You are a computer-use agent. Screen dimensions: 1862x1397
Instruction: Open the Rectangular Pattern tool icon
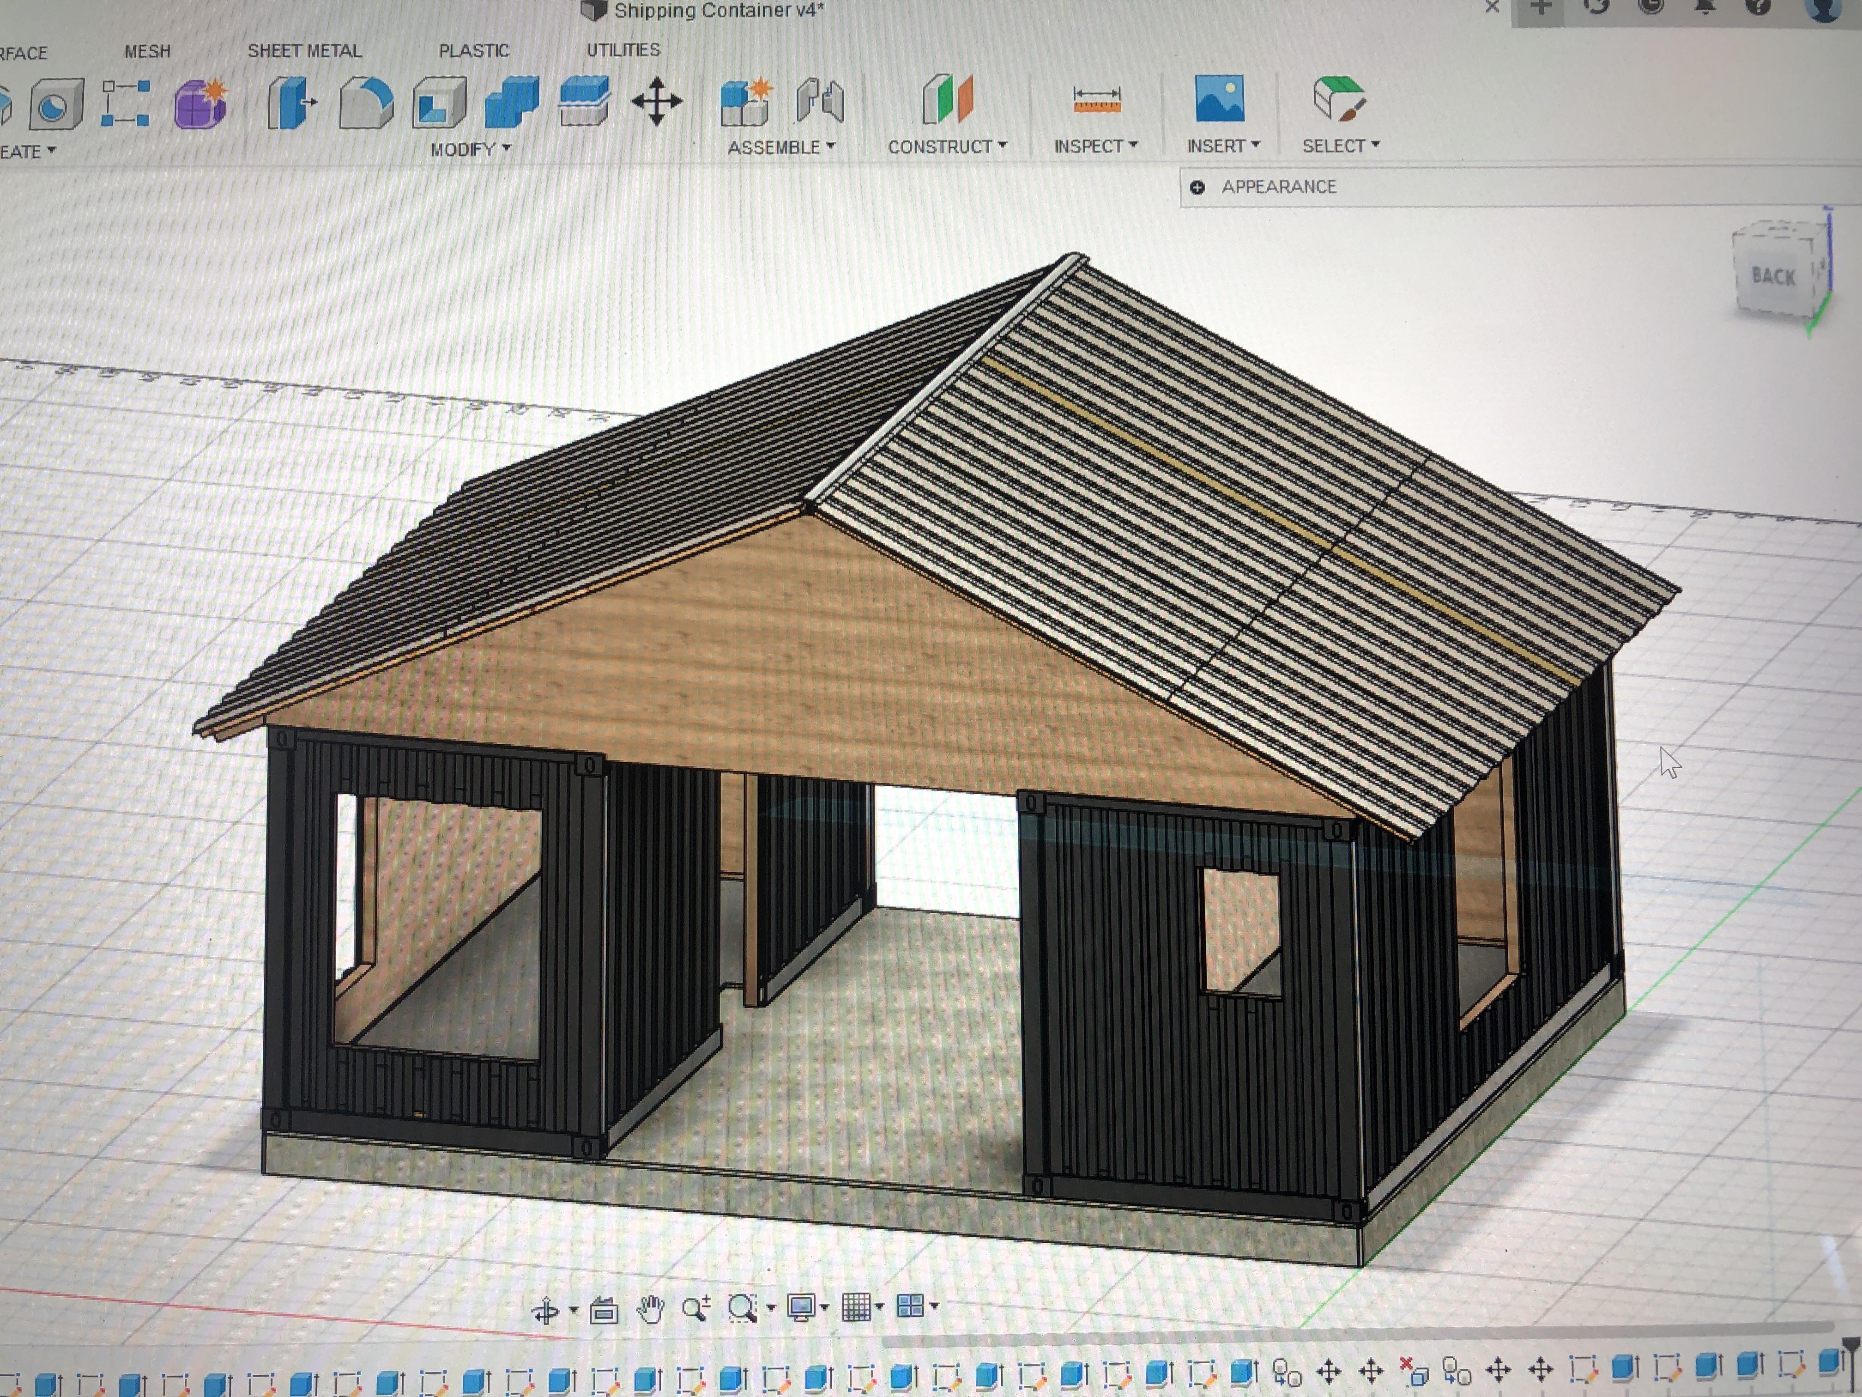[125, 103]
